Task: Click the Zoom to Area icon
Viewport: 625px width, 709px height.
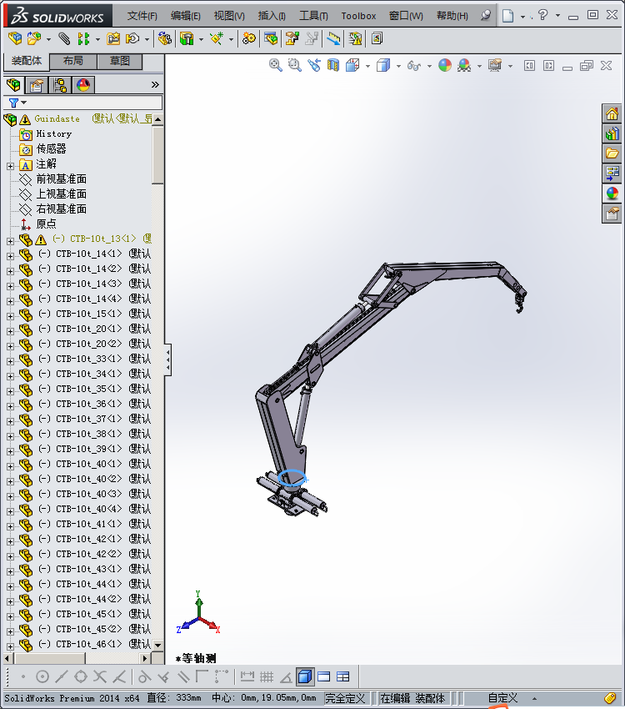Action: 295,66
